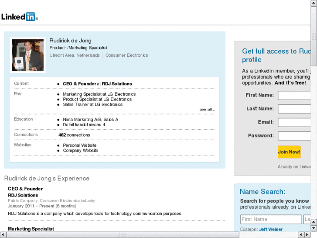This screenshot has width=317, height=238.
Task: Click the horizontal scrollbar left arrow
Action: click(x=3, y=235)
